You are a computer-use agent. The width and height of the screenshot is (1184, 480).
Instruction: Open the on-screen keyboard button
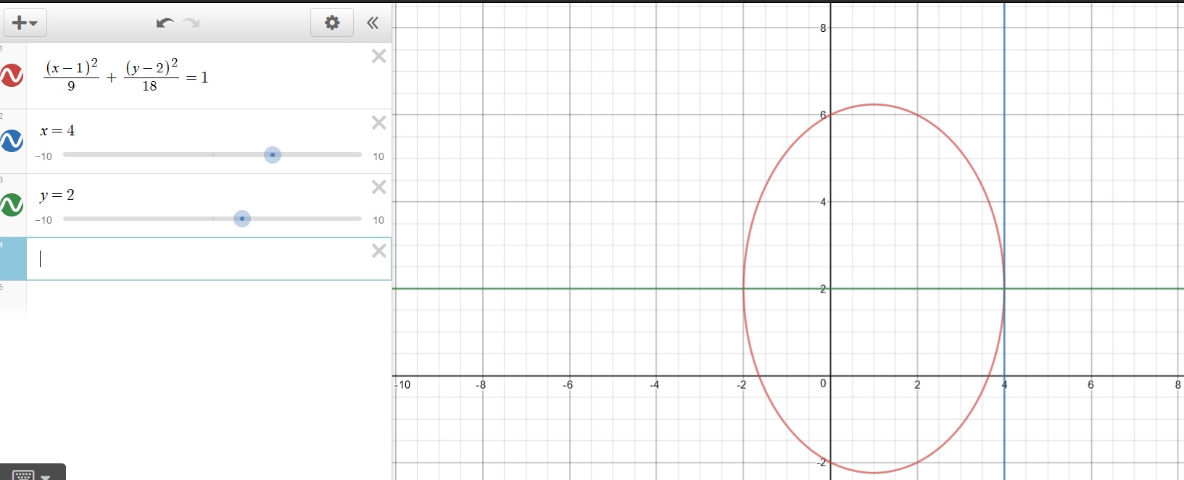tap(32, 474)
